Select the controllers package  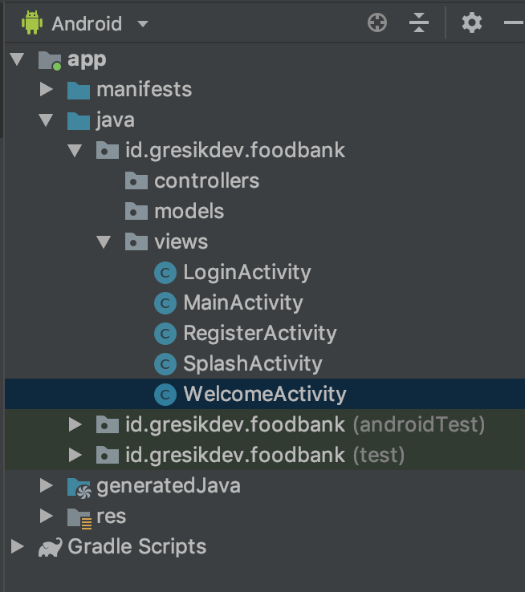[x=206, y=181]
